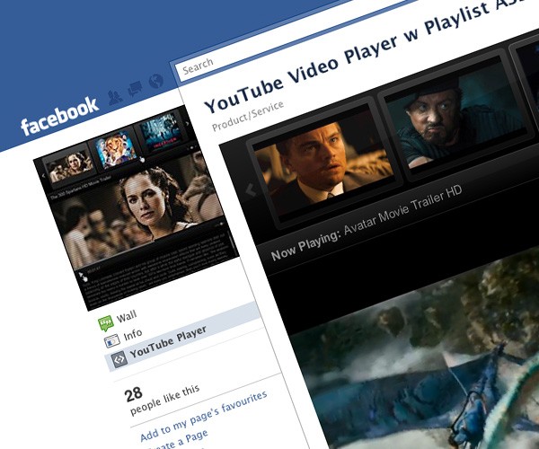Click '28 people like this' count

pyautogui.click(x=162, y=400)
